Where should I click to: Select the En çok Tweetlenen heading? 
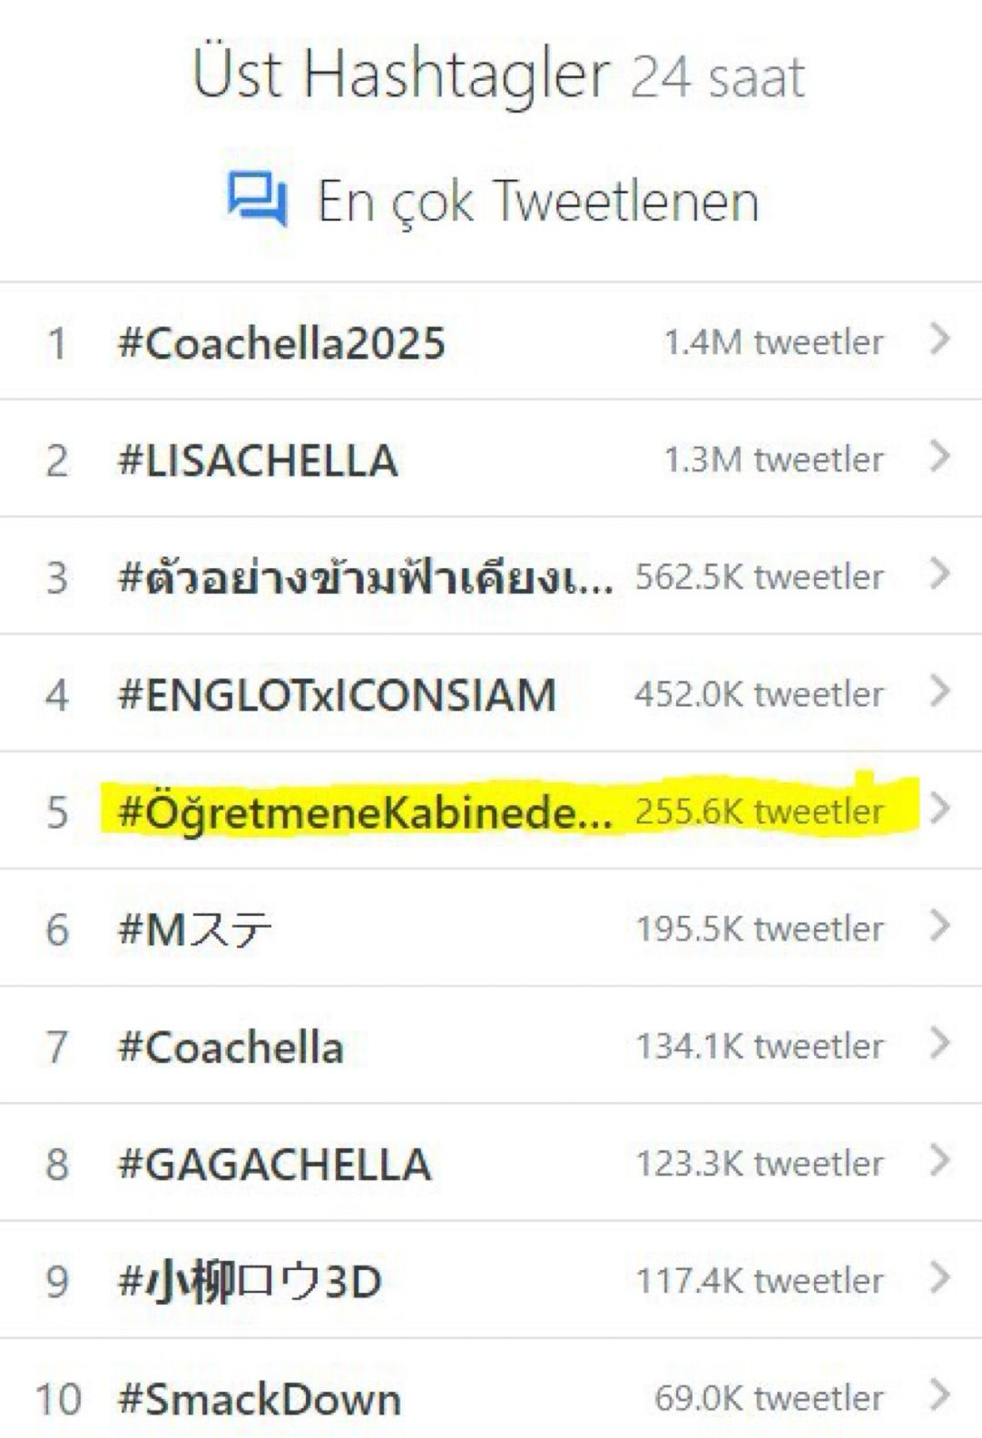537,201
